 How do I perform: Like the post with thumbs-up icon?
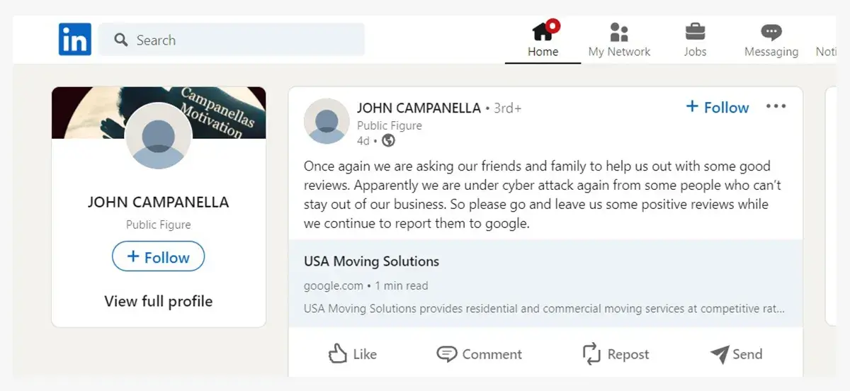point(353,354)
